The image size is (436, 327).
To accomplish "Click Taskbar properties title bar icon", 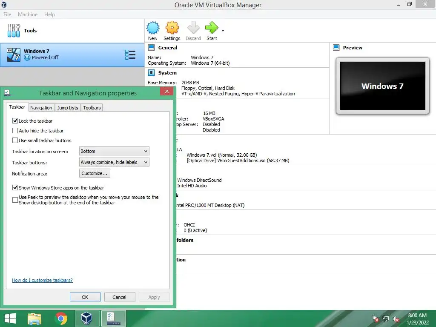I will pos(8,93).
